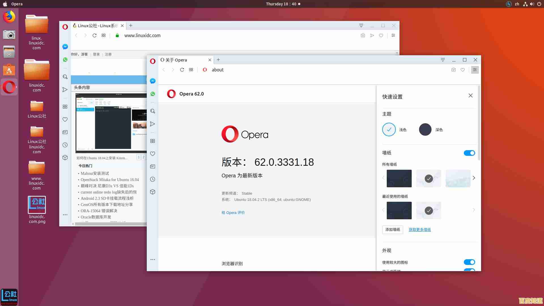Viewport: 544px width, 306px height.
Task: Open the Opera menu in top bar
Action: [17, 4]
